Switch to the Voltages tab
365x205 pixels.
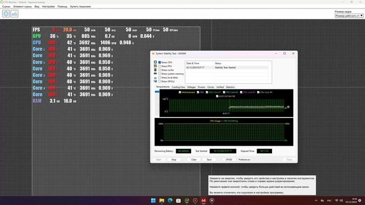click(x=192, y=87)
